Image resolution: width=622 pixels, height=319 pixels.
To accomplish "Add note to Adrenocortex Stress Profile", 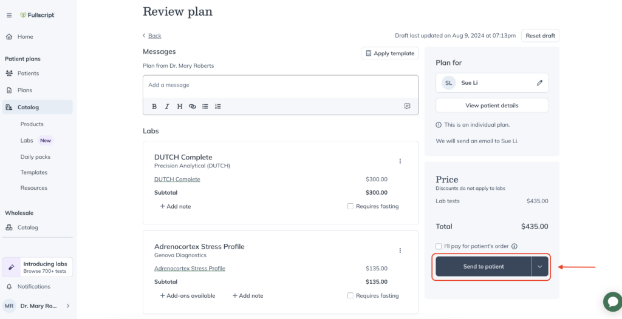I will pos(248,295).
